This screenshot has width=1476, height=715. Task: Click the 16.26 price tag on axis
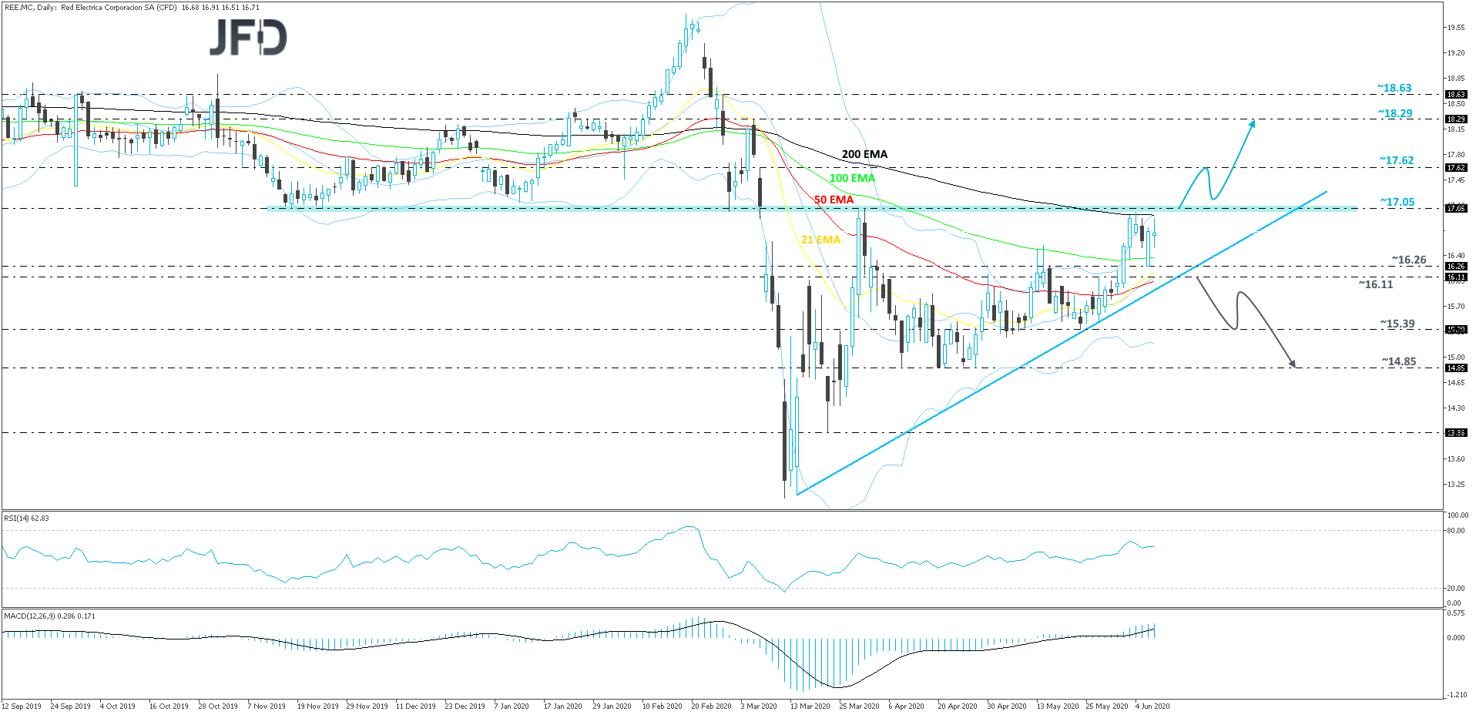click(x=1455, y=267)
